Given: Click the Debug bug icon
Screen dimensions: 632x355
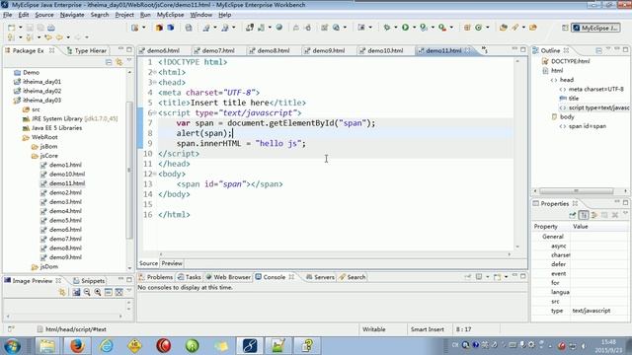Looking at the screenshot, I should (387, 28).
